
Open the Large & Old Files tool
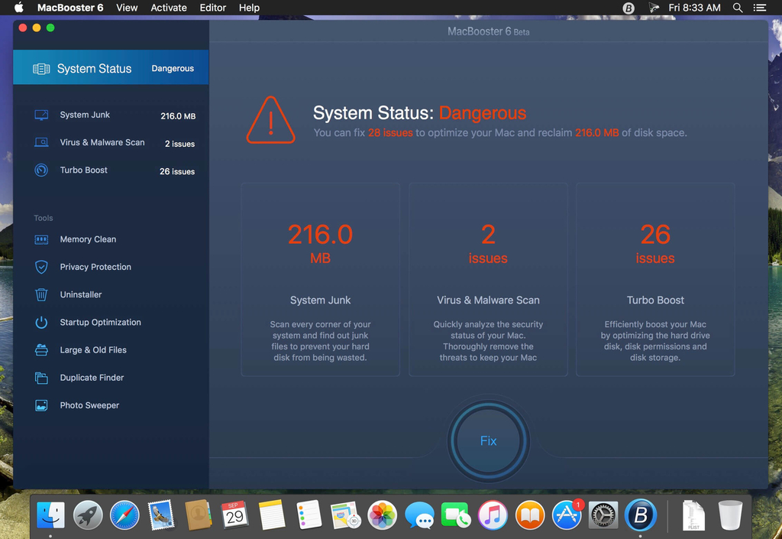(92, 350)
